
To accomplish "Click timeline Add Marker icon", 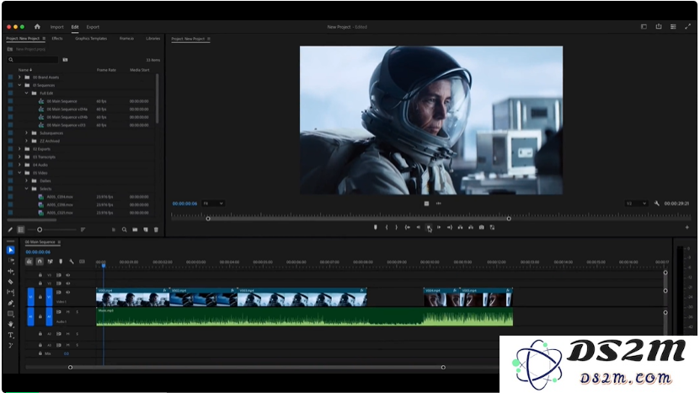I will (x=61, y=261).
